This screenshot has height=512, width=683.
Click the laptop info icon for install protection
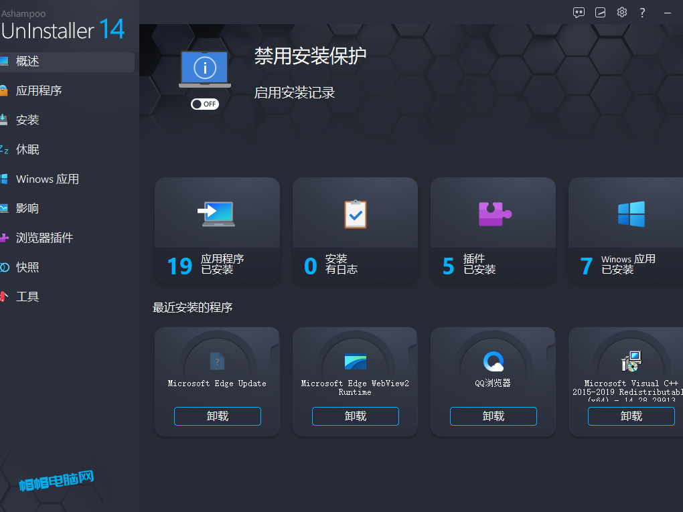[x=204, y=67]
